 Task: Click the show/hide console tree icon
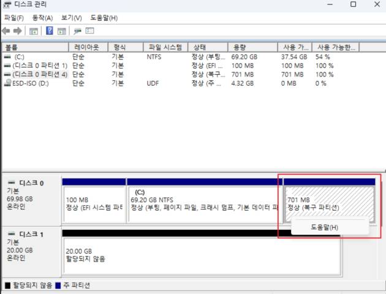[33, 31]
